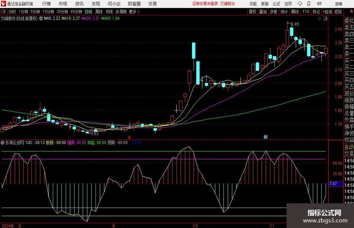Open the 多周期 multi-period view

point(121,12)
